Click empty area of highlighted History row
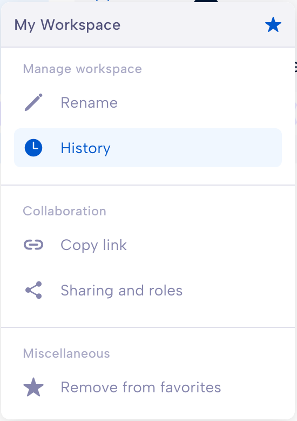The image size is (297, 421). (195, 148)
